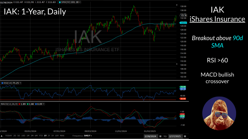Click the blue RSI(14) color swatch
Image resolution: width=248 pixels, height=139 pixels.
[x=2, y=83]
